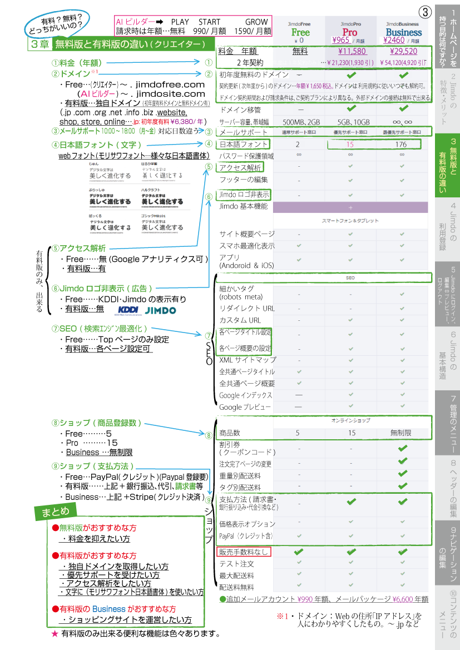Click the ハルクラフト font sample
The width and height of the screenshot is (460, 650).
tap(162, 198)
